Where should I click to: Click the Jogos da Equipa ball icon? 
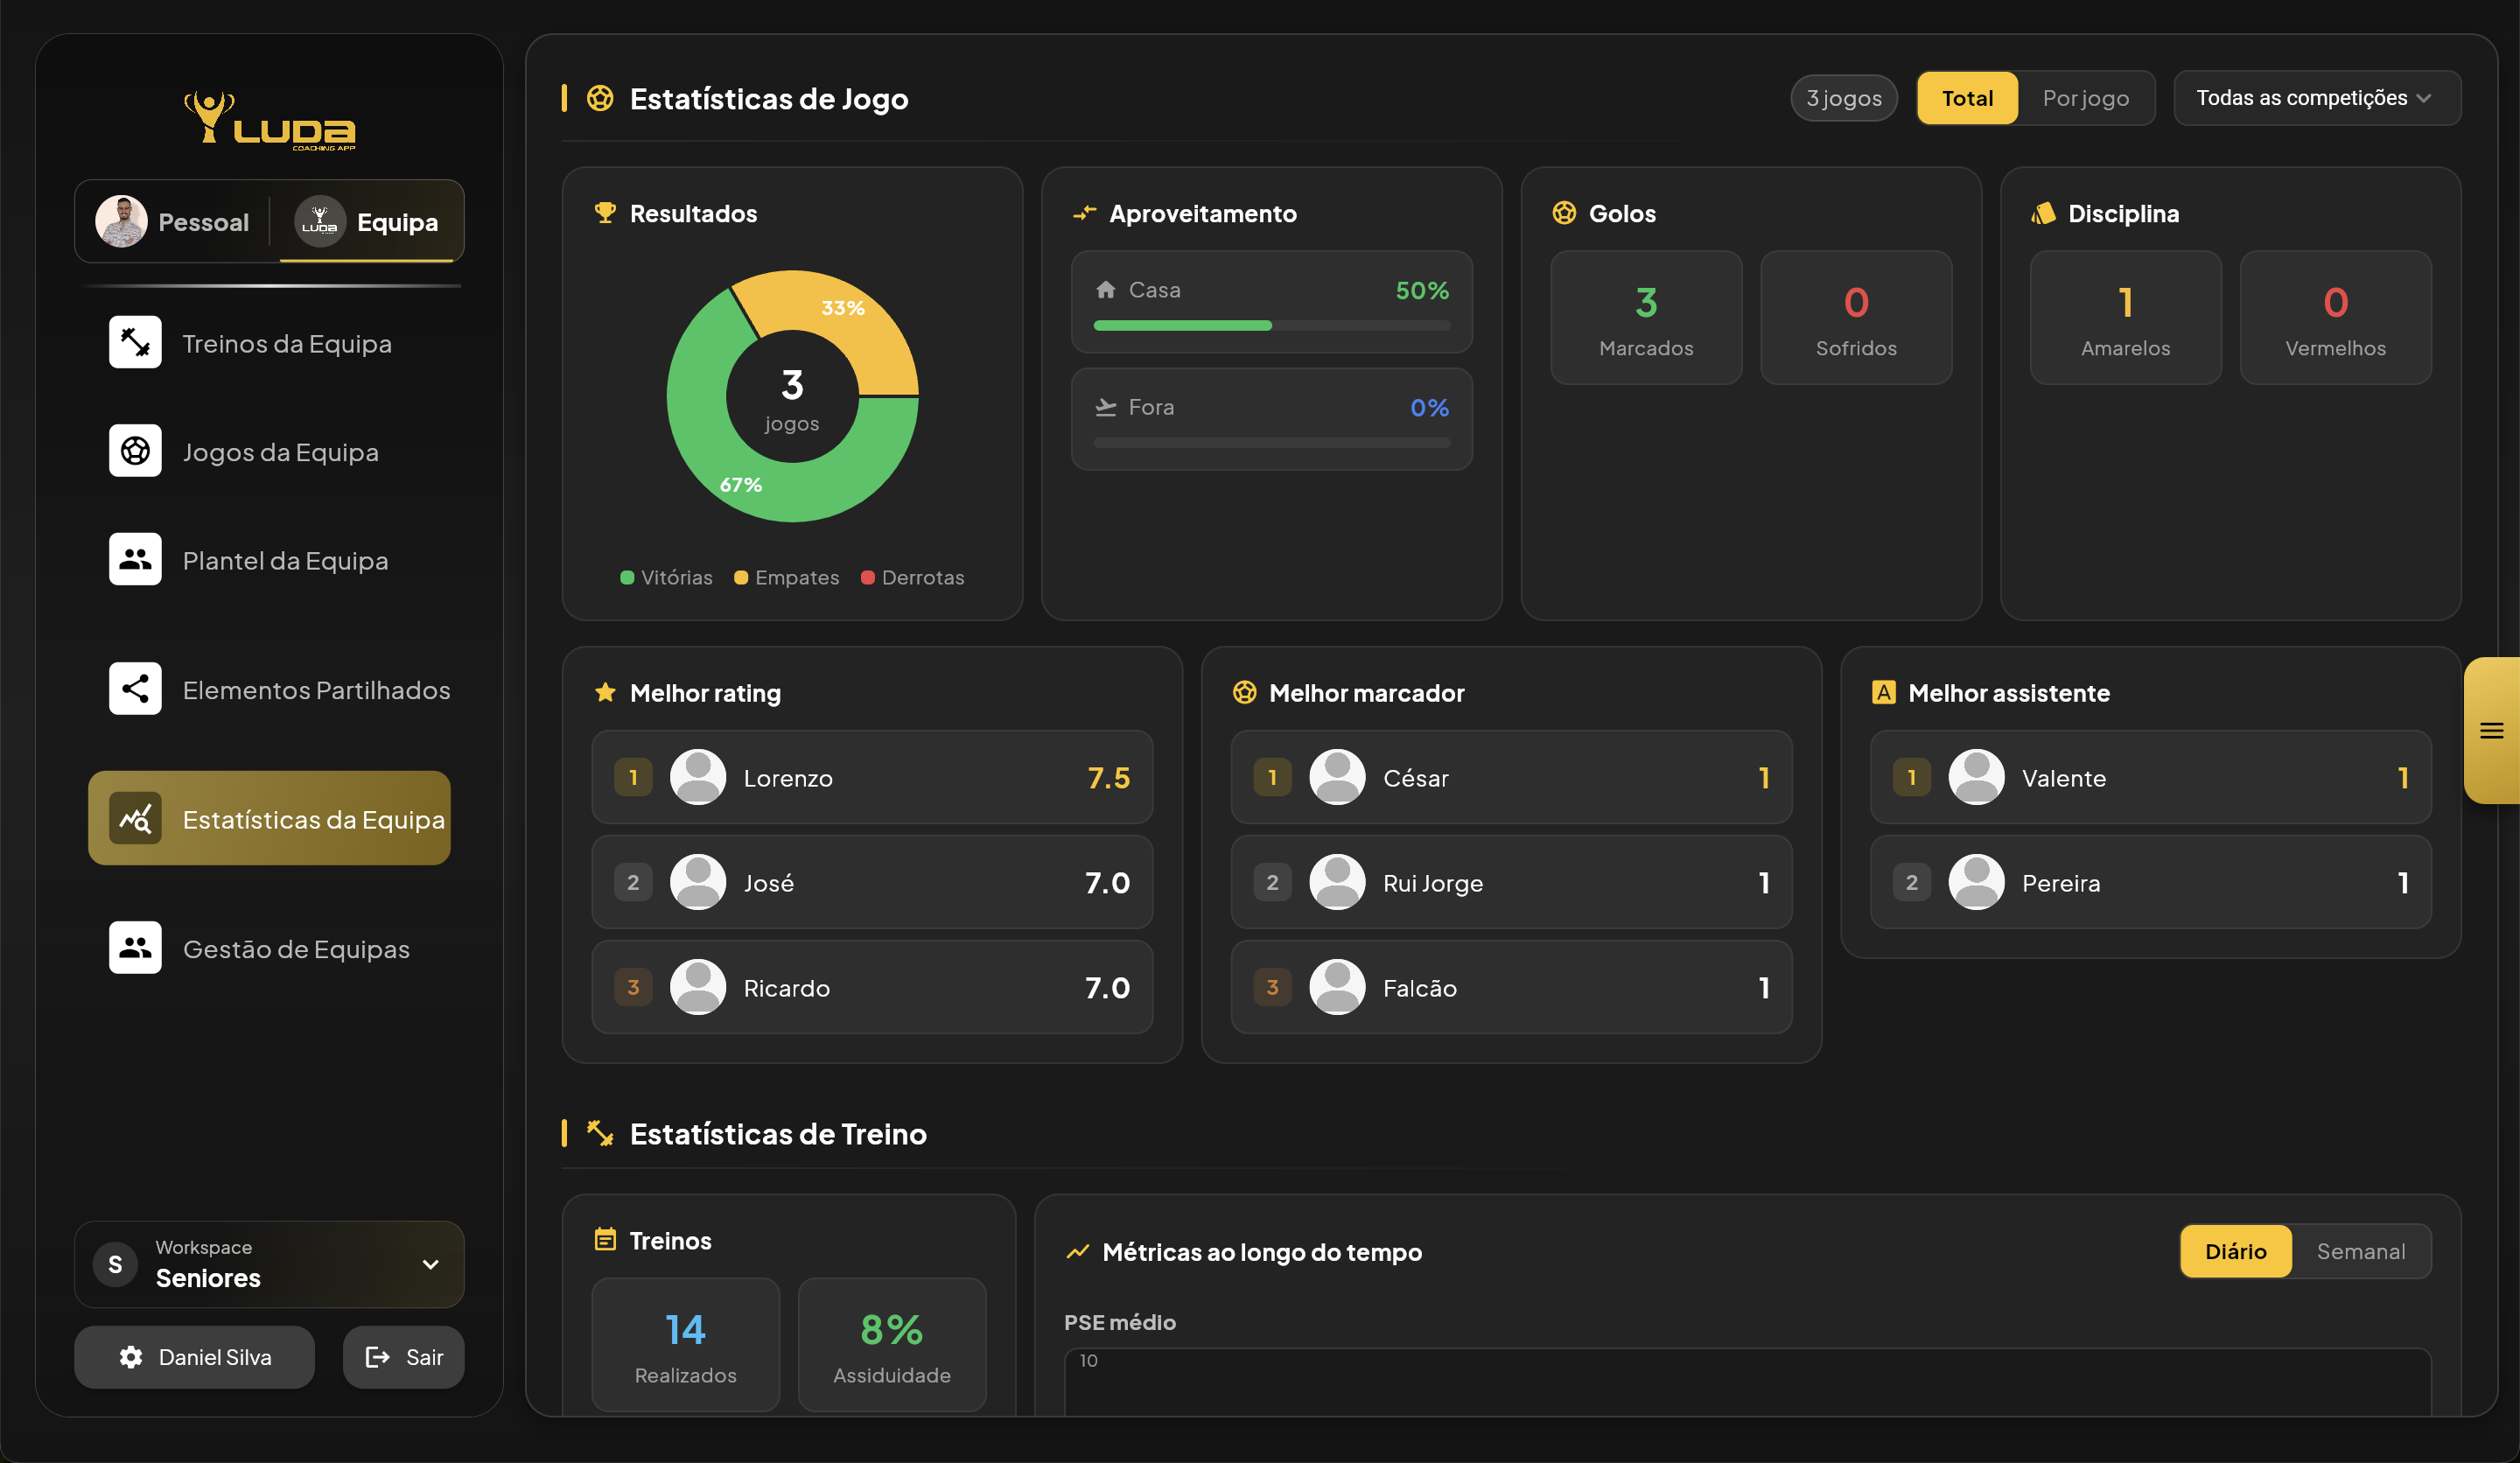pos(135,451)
